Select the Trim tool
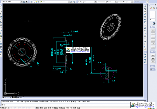Screen dimensions: 157x109 (145, 30)
